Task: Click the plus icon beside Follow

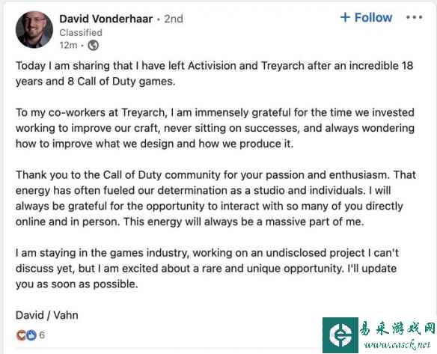Action: [x=345, y=17]
